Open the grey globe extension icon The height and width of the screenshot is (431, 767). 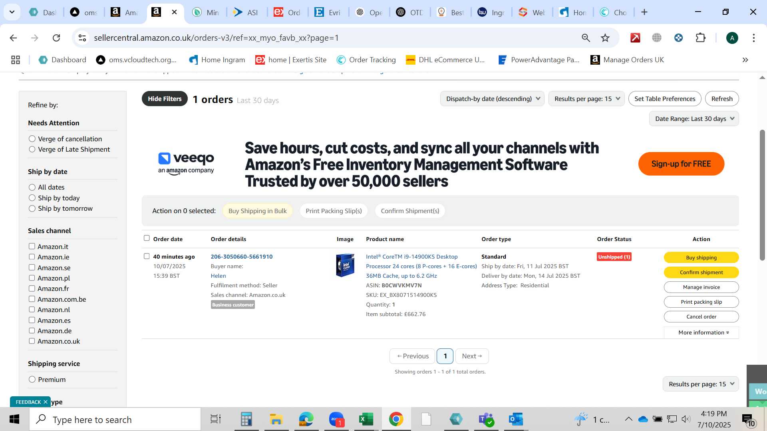(657, 38)
